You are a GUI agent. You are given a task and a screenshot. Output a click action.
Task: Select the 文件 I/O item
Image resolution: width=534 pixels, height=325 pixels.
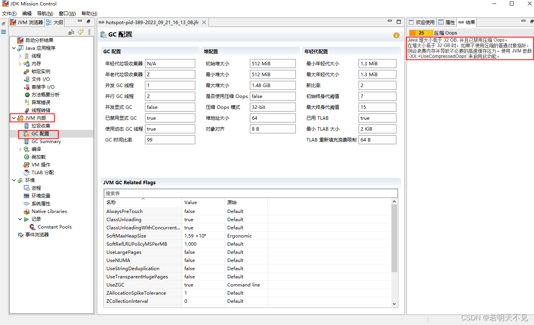(x=40, y=79)
